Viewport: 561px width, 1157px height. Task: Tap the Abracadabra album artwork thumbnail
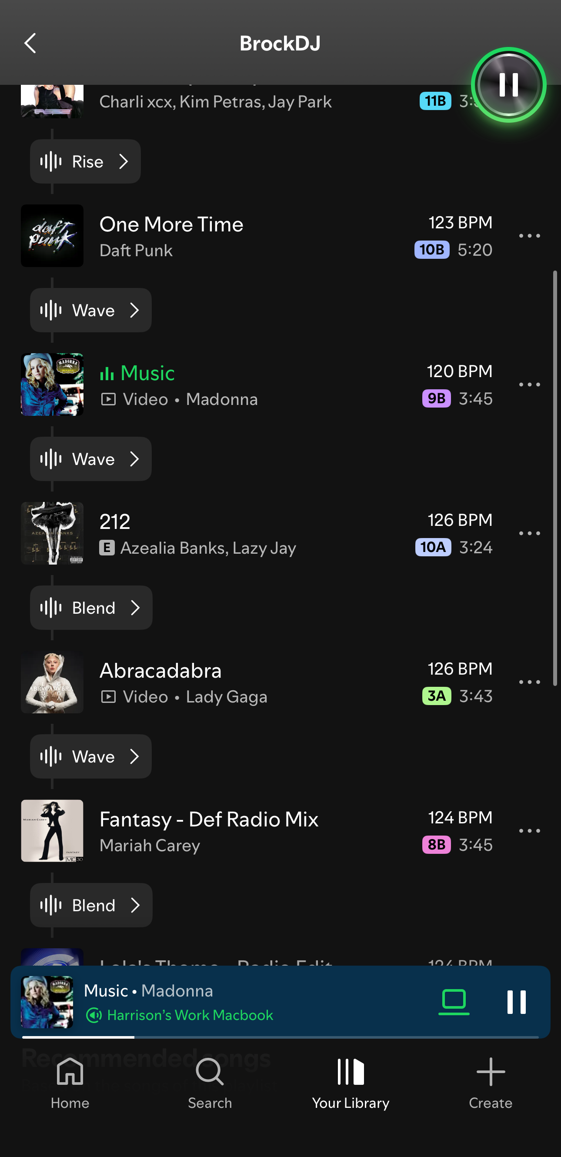(x=52, y=682)
